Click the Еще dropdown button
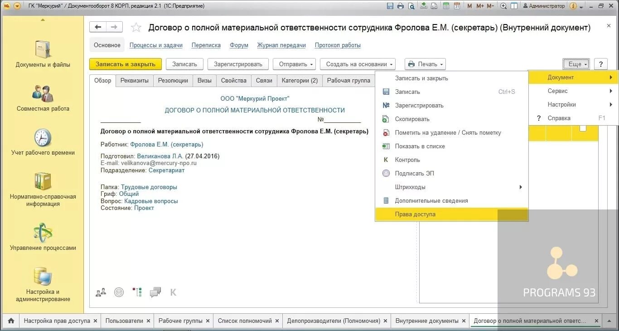Image resolution: width=619 pixels, height=331 pixels. tap(576, 64)
